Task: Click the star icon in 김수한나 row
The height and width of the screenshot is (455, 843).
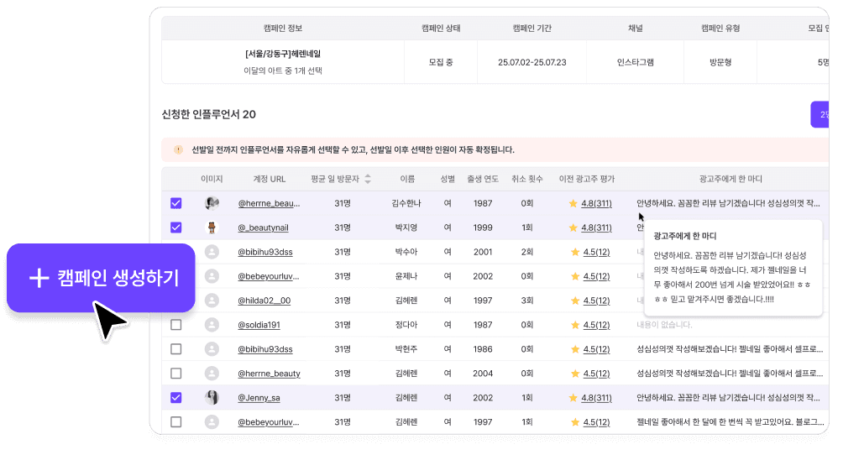Action: [x=573, y=203]
